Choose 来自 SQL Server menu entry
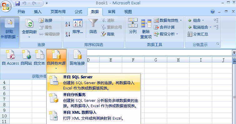 click(x=94, y=82)
